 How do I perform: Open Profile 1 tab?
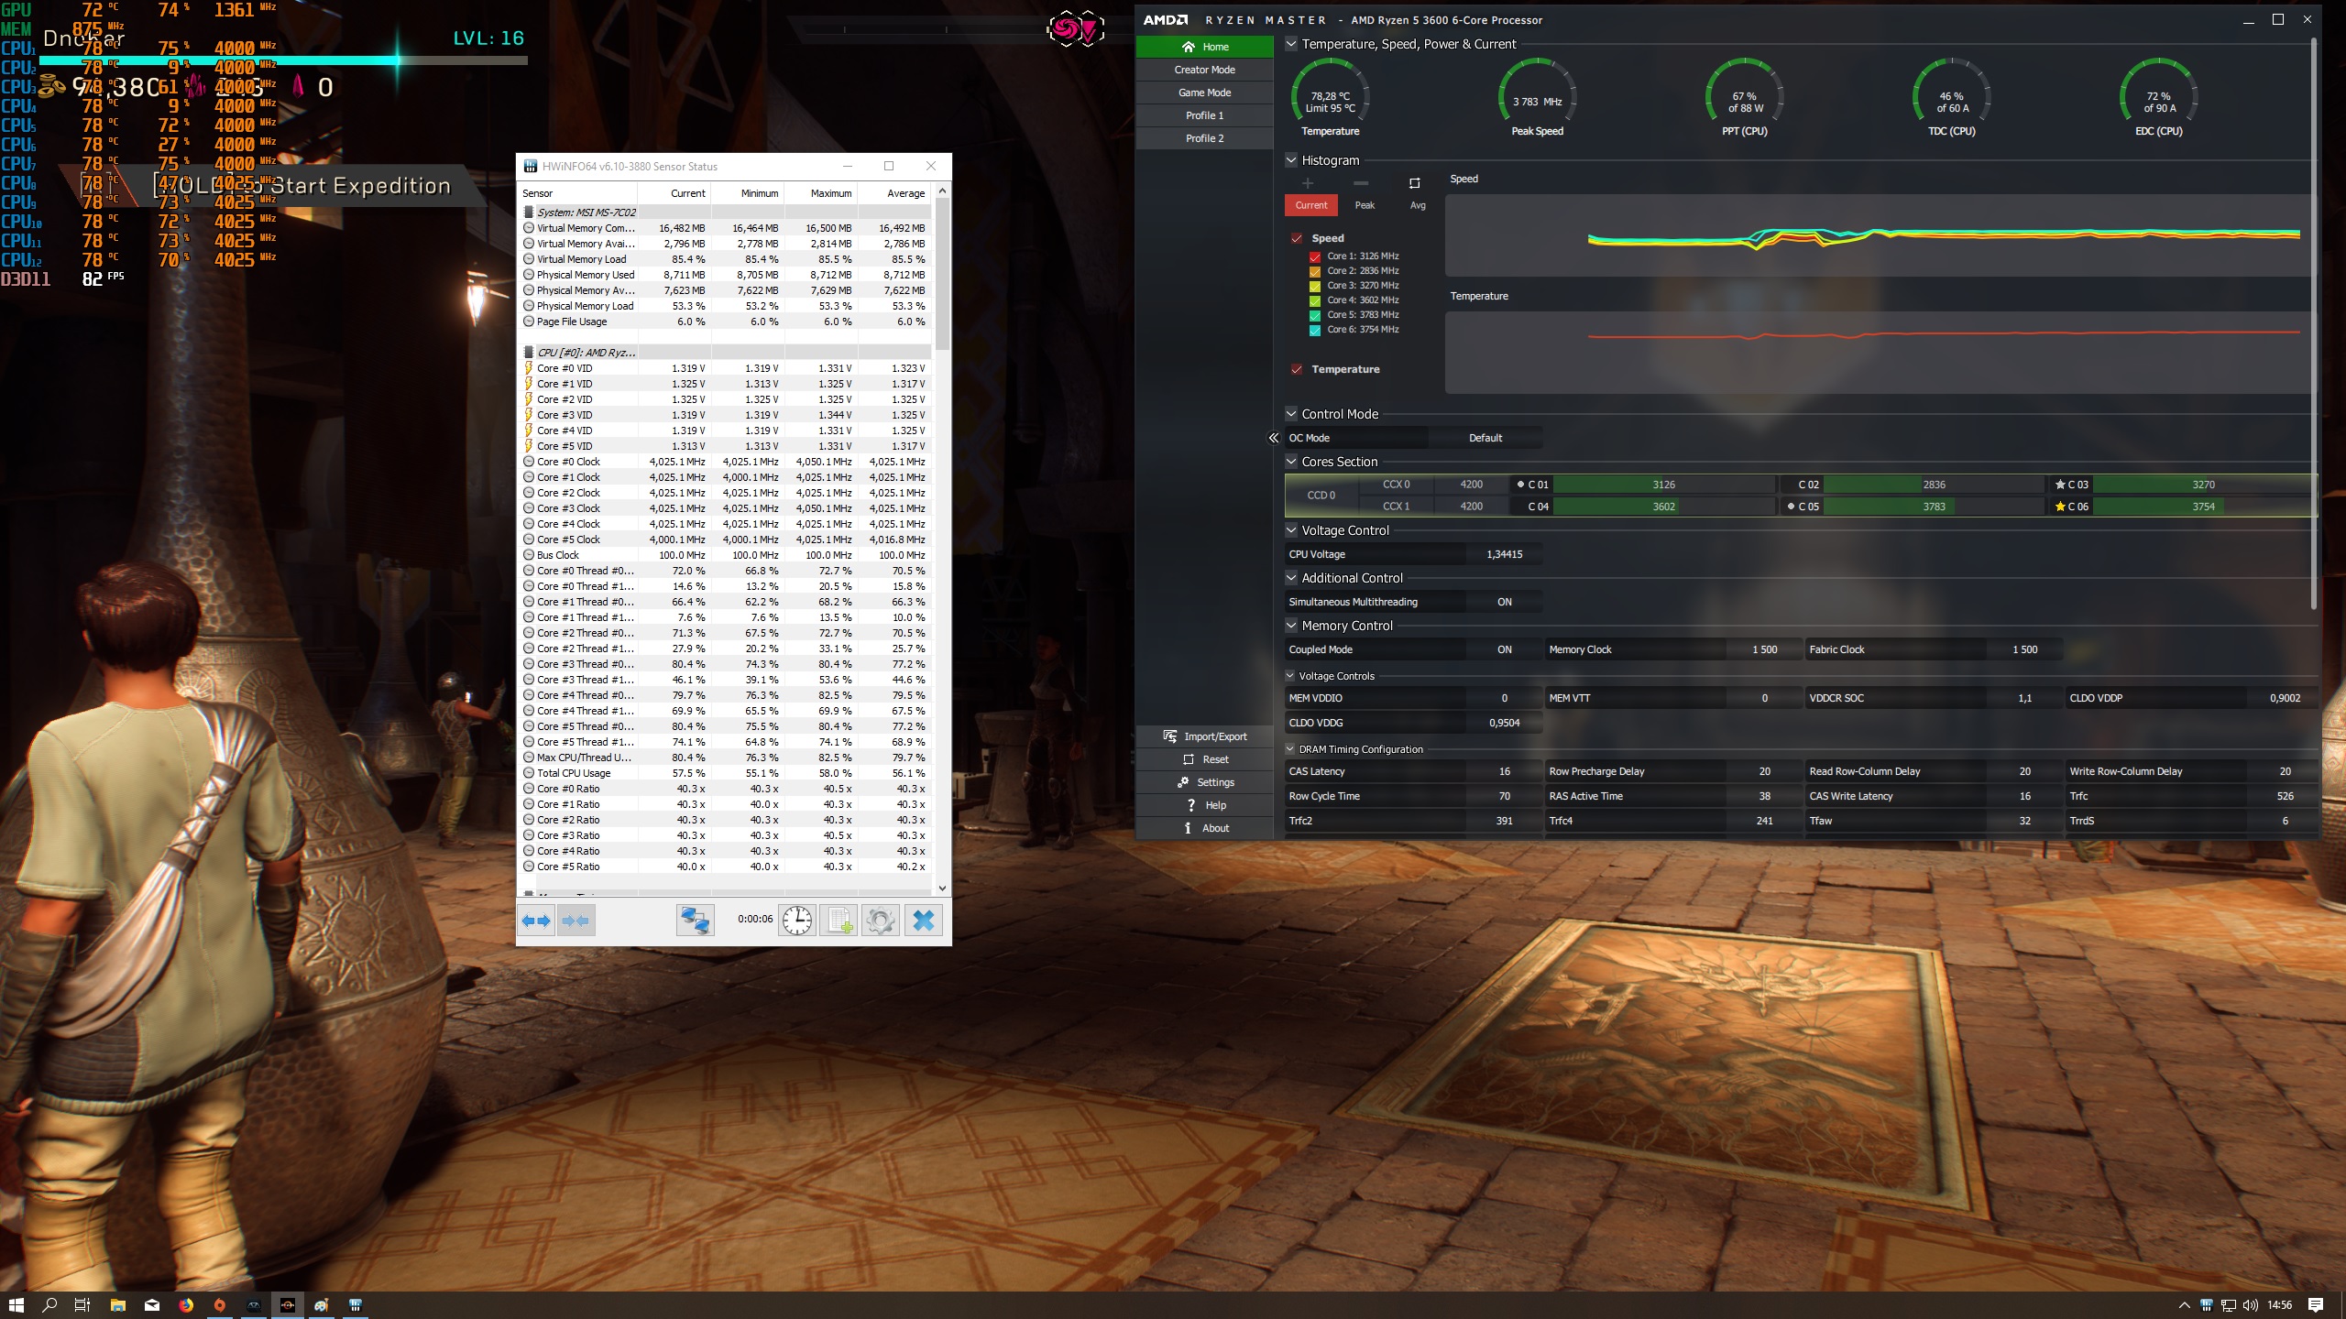(x=1205, y=115)
